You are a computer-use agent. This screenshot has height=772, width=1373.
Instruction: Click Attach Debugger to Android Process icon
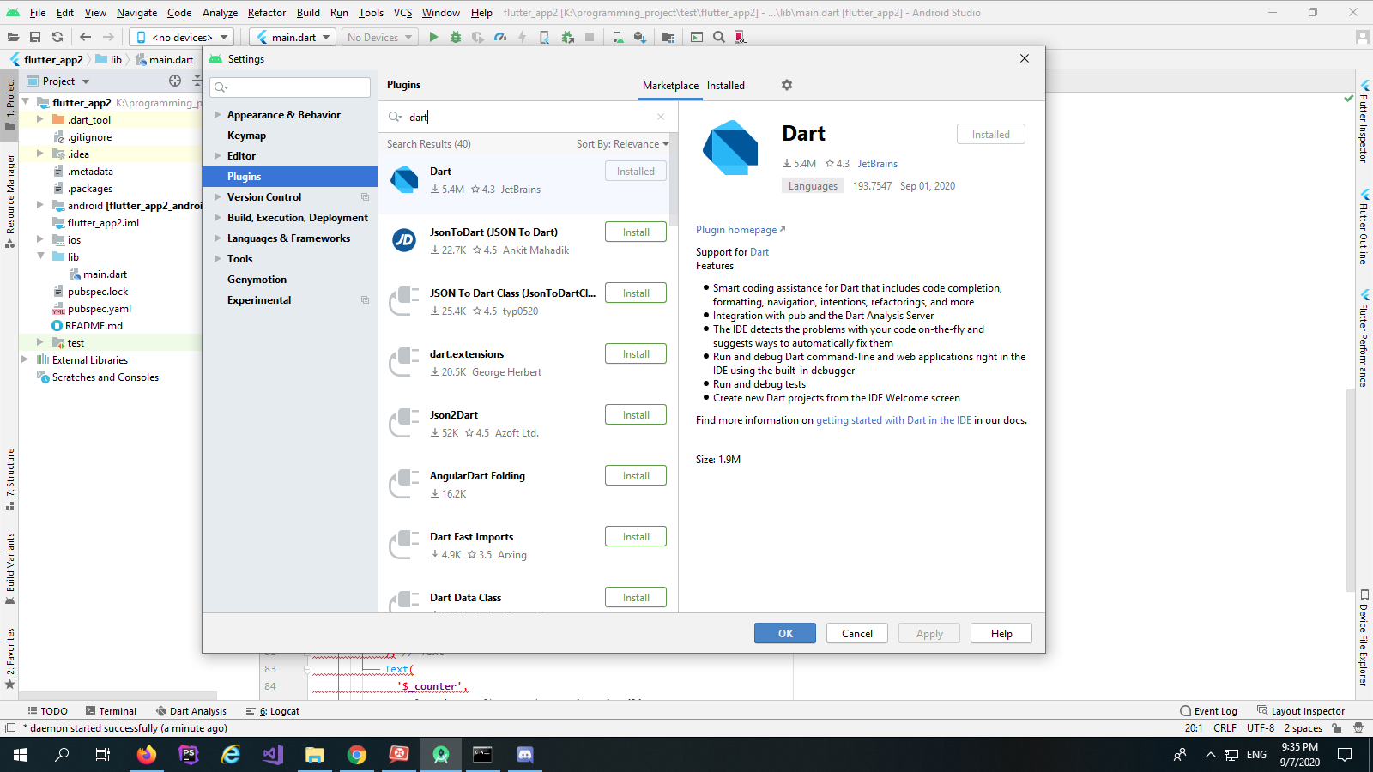point(567,37)
